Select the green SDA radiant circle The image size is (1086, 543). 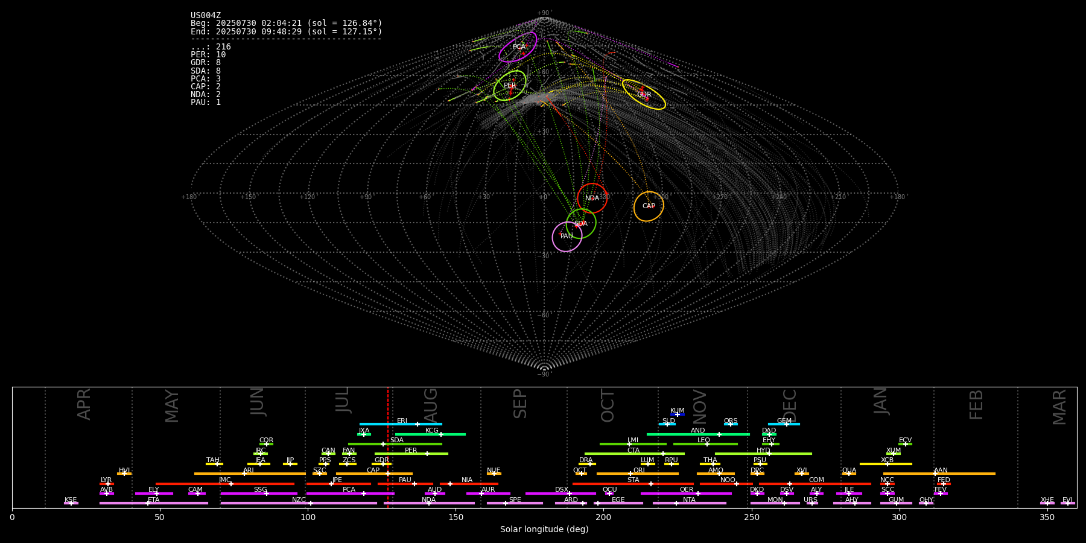[581, 224]
